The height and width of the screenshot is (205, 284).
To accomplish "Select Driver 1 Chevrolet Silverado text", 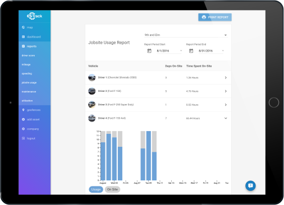I will [x=117, y=77].
